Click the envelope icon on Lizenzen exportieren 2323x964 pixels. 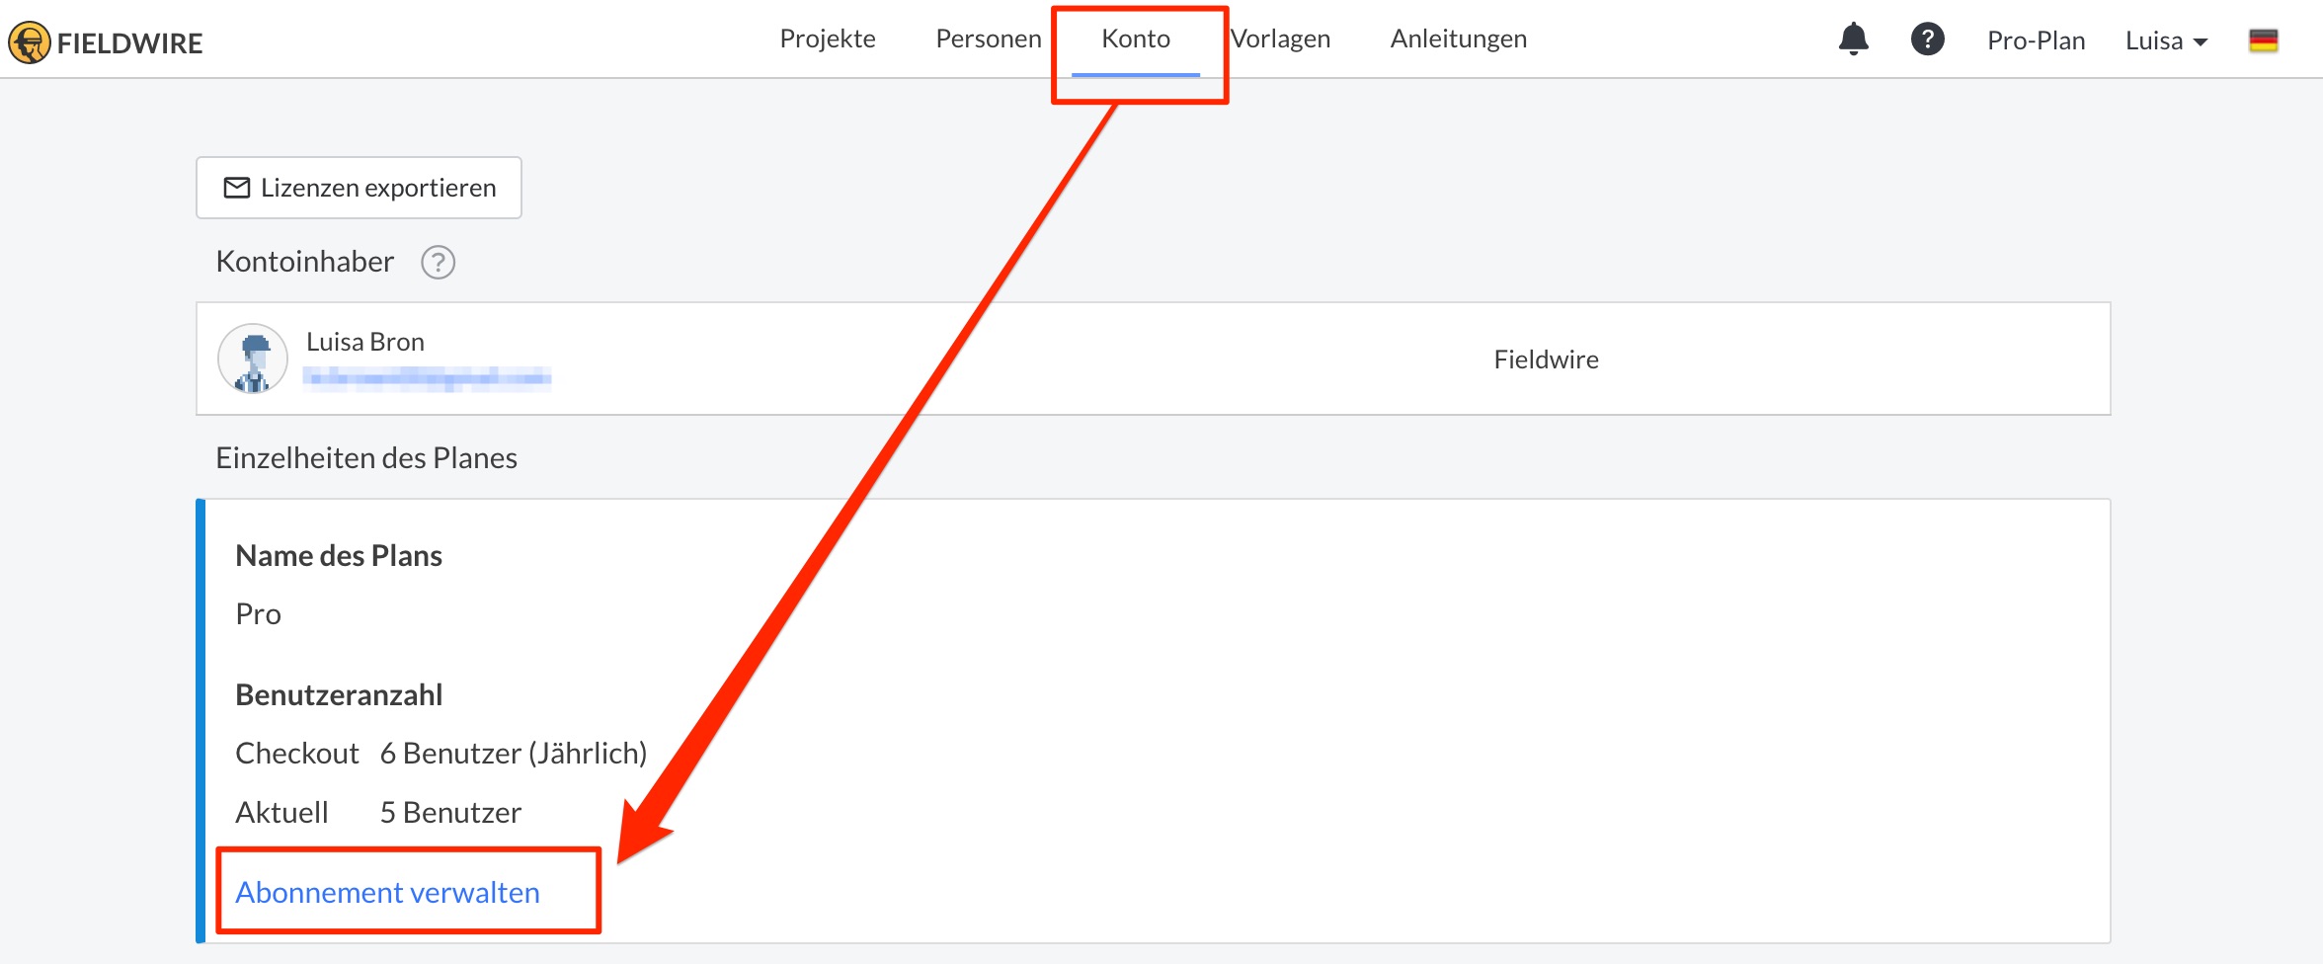click(237, 188)
